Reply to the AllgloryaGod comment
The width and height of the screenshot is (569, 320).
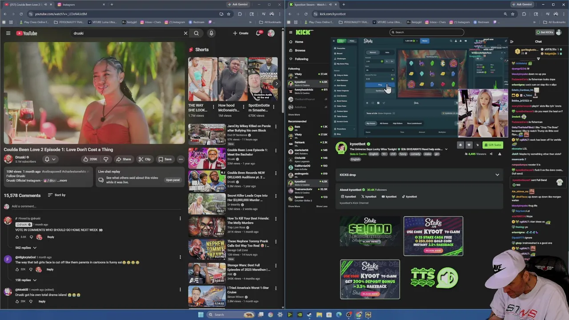[x=50, y=269]
